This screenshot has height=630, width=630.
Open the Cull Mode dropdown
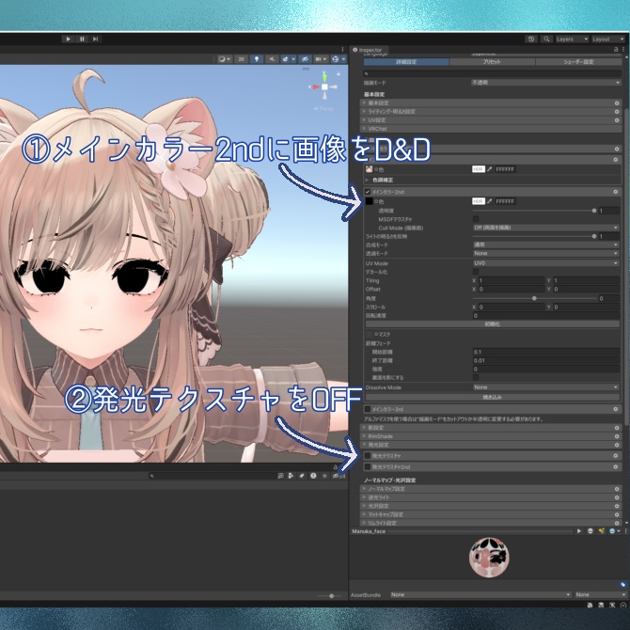click(x=545, y=228)
